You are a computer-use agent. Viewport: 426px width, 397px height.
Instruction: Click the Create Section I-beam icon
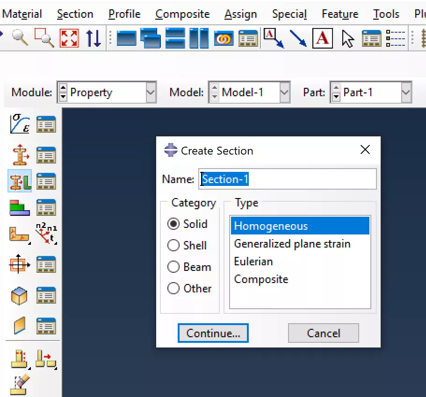pyautogui.click(x=20, y=155)
